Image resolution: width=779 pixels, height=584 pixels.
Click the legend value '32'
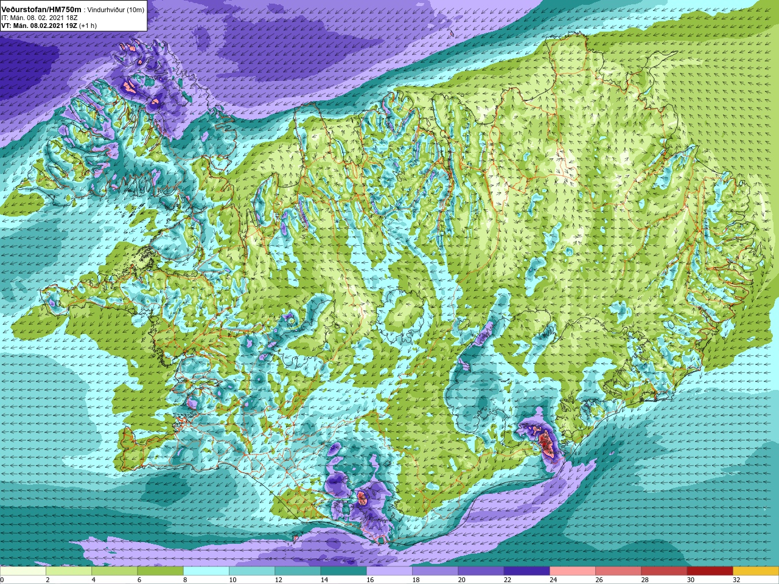(x=736, y=580)
